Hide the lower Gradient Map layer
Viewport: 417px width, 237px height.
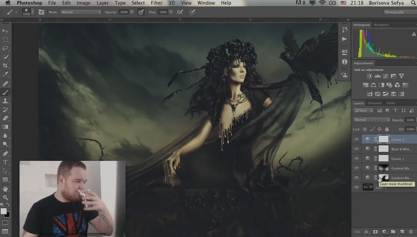[356, 178]
